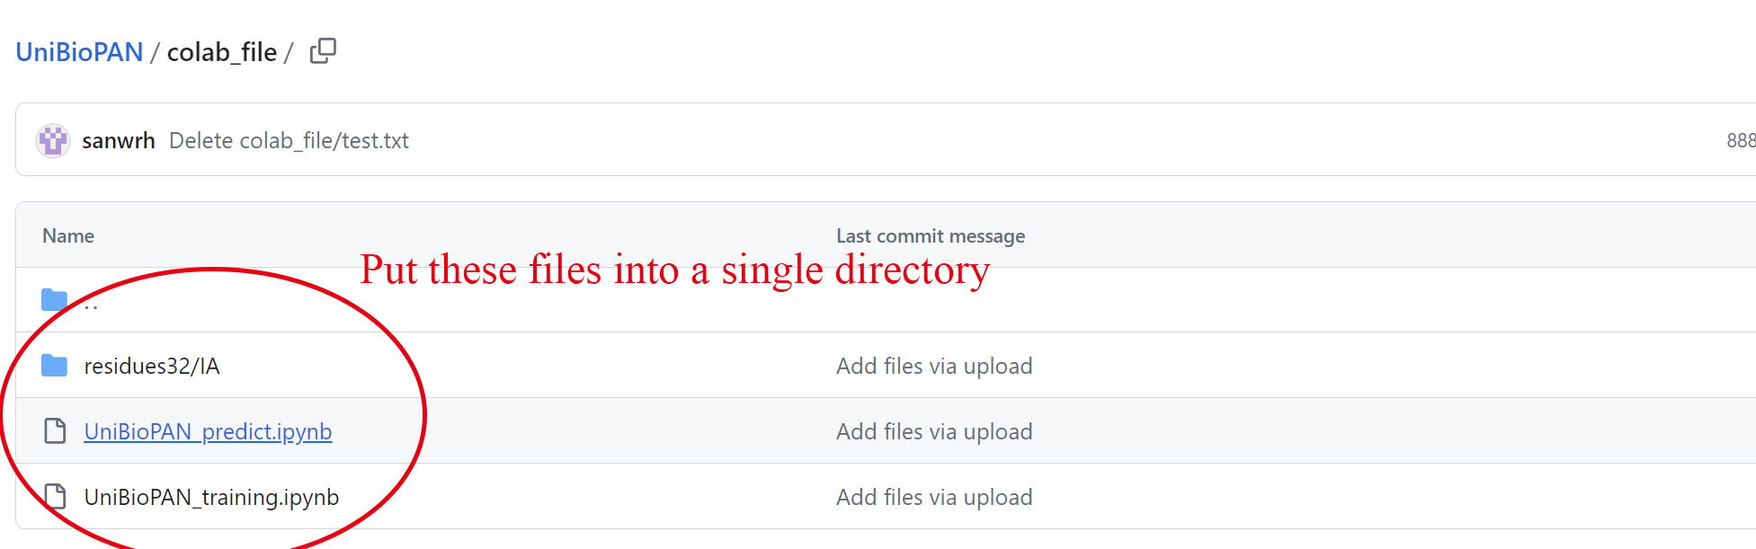The height and width of the screenshot is (549, 1756).
Task: Open the commit message for residues32/IA
Action: pyautogui.click(x=933, y=366)
